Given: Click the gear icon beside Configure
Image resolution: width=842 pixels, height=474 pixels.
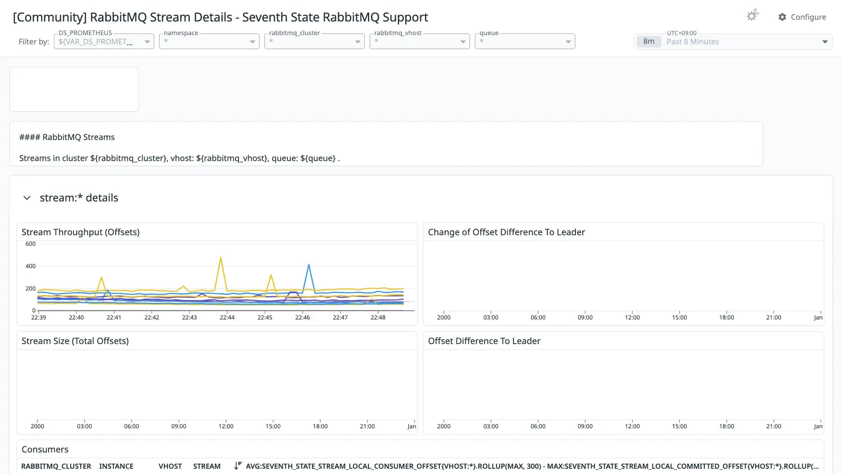Looking at the screenshot, I should 782,17.
